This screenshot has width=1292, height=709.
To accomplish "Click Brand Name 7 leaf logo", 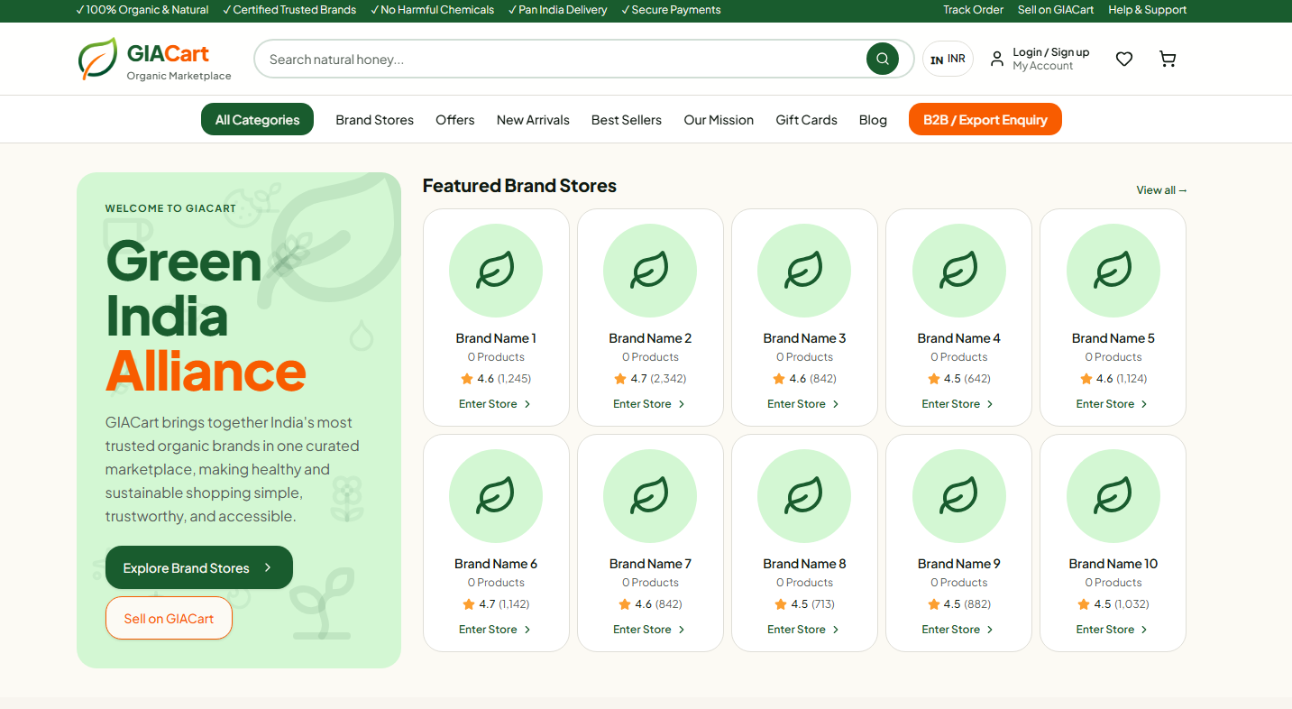I will coord(650,496).
